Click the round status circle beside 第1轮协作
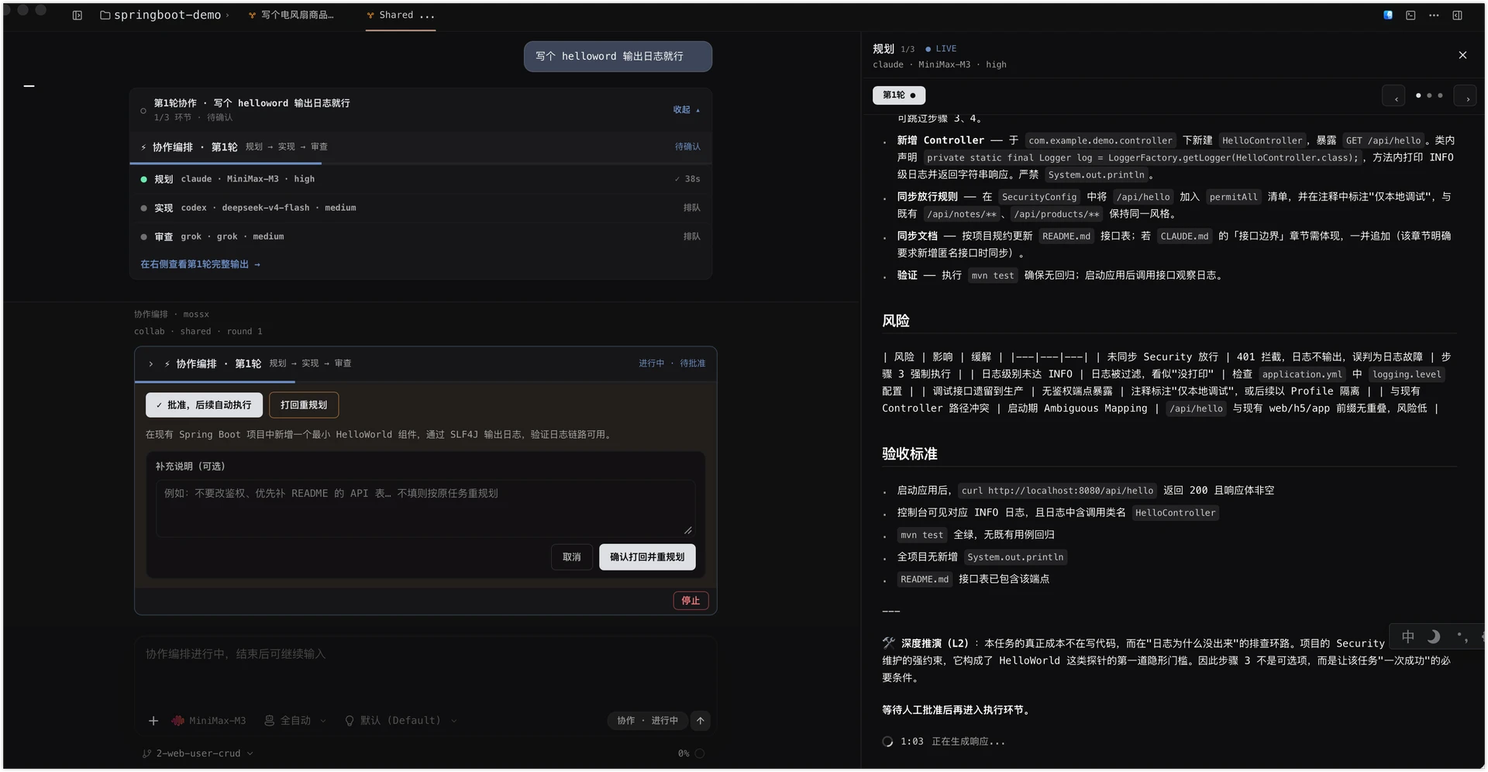 click(x=143, y=111)
